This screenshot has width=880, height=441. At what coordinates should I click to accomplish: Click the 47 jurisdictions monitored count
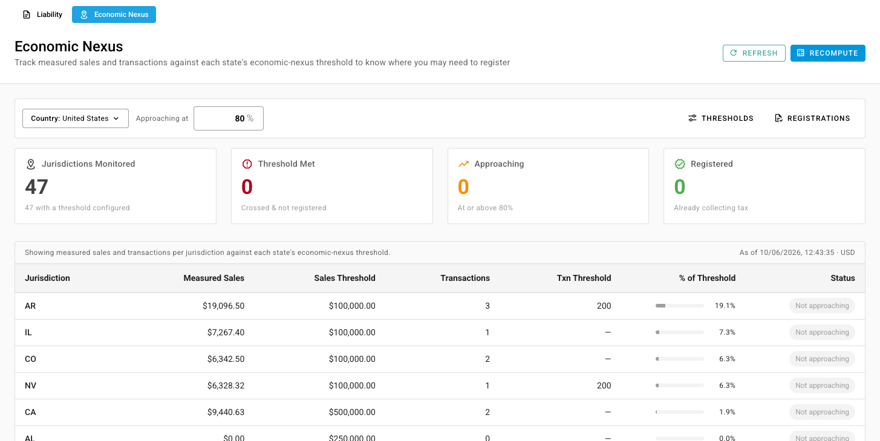37,187
